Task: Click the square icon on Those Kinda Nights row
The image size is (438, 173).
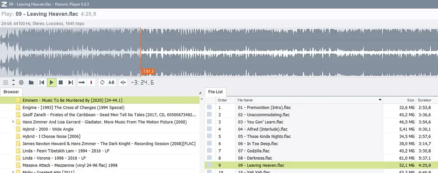Action: click(209, 136)
